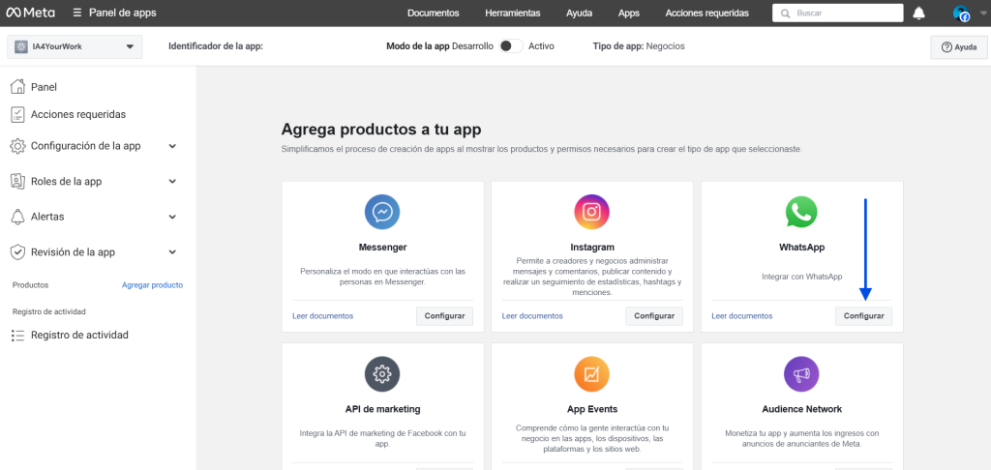Expand Configuración de la app section
This screenshot has height=470, width=991.
tap(172, 146)
